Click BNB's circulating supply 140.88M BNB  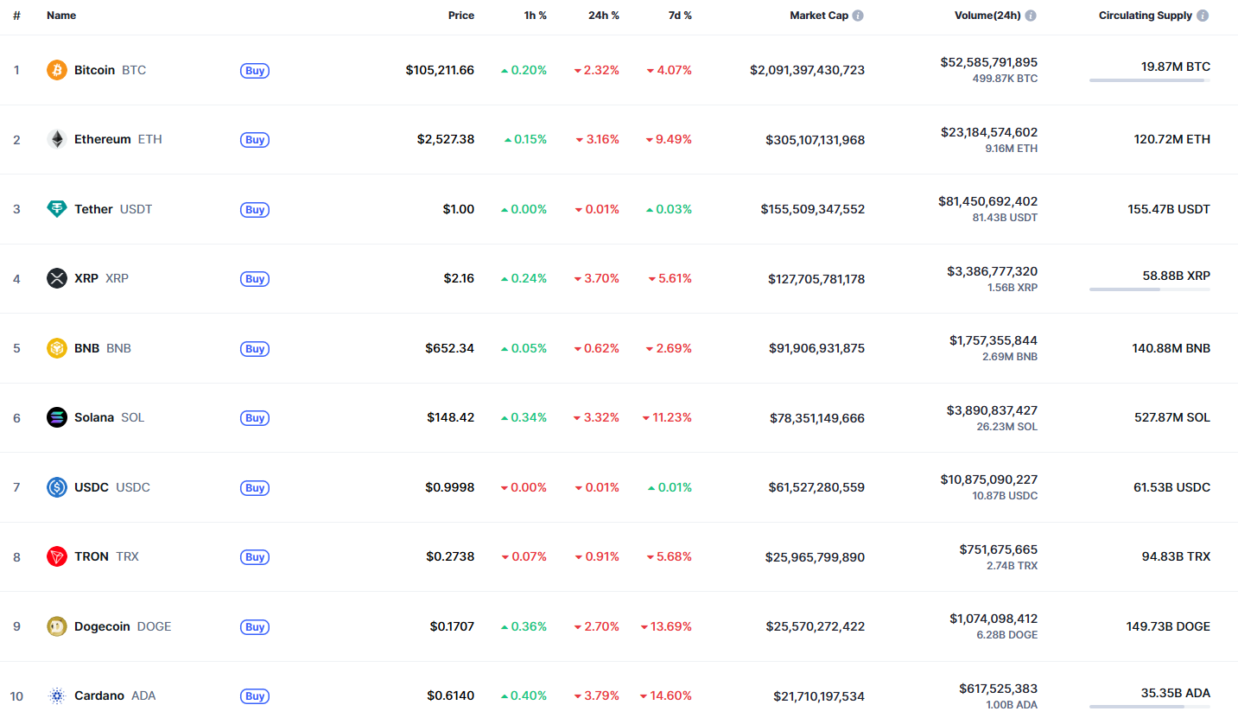pyautogui.click(x=1171, y=348)
